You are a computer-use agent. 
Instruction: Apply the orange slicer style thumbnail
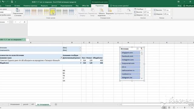point(34,12)
